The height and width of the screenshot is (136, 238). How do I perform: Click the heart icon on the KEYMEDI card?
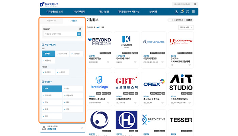click(135, 62)
